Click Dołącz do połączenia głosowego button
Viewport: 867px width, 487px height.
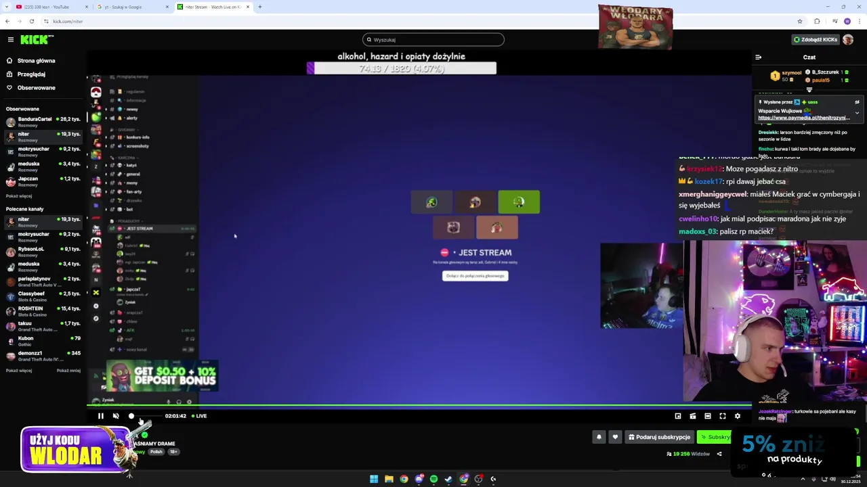coord(475,276)
